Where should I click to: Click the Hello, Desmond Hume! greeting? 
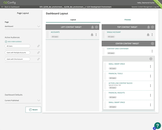tap(146, 3)
